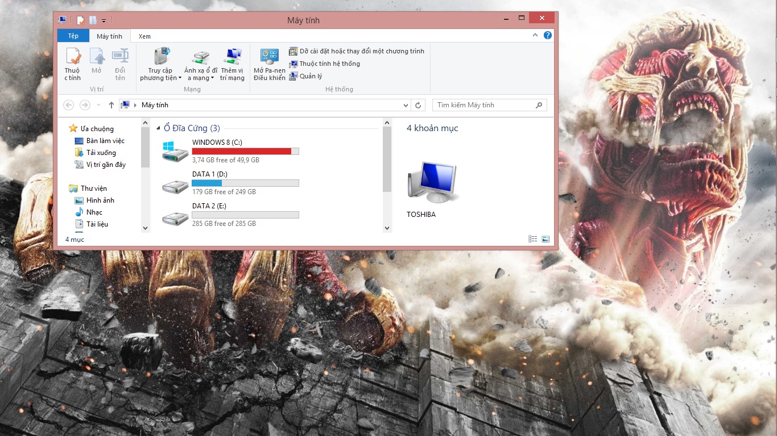Click the search magnifier icon
This screenshot has height=436, width=777.
(539, 105)
